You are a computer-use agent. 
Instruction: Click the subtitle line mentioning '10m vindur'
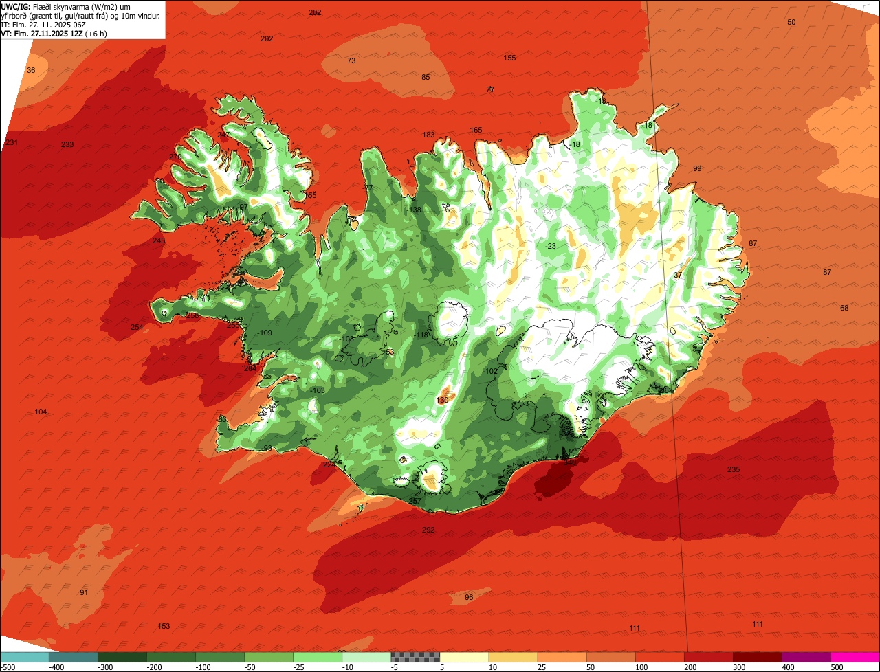[80, 16]
